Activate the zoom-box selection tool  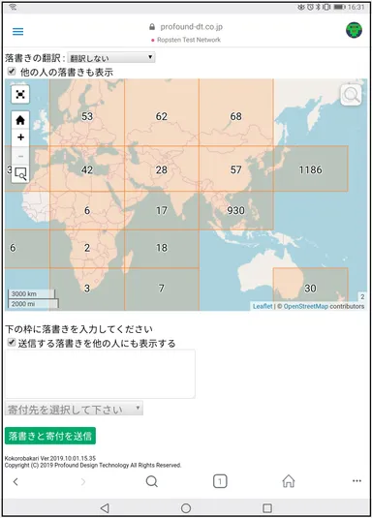pos(20,173)
